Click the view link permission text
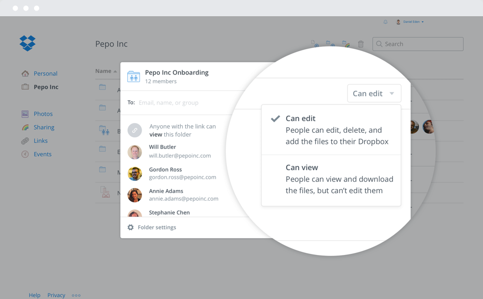The height and width of the screenshot is (299, 483). (x=156, y=134)
